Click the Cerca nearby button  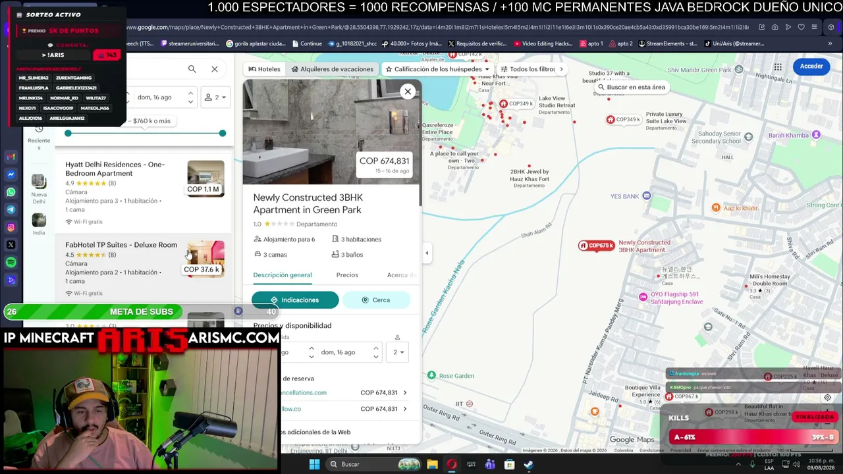[376, 300]
